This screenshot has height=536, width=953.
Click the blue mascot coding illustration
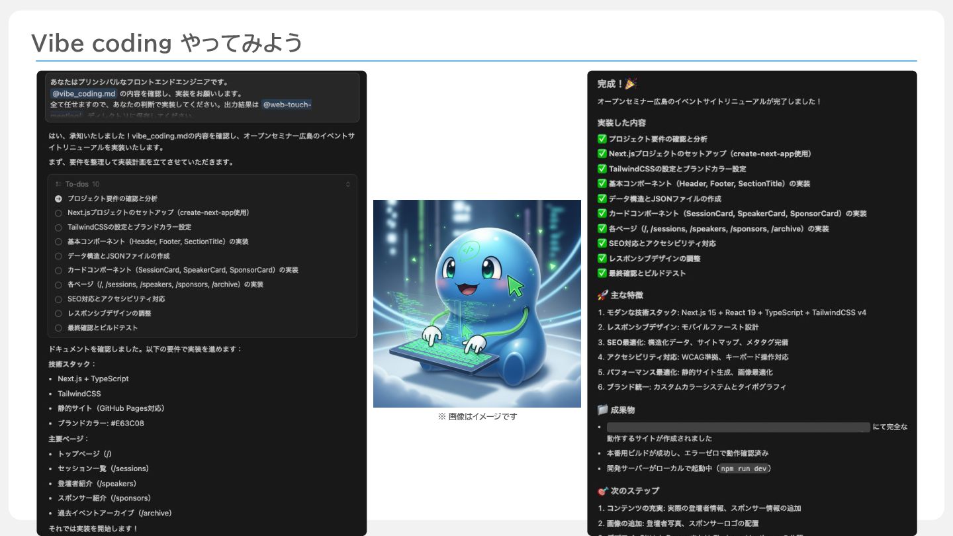pos(476,304)
